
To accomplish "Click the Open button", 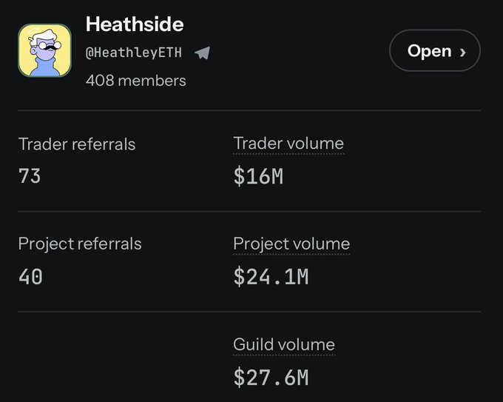I will point(435,50).
